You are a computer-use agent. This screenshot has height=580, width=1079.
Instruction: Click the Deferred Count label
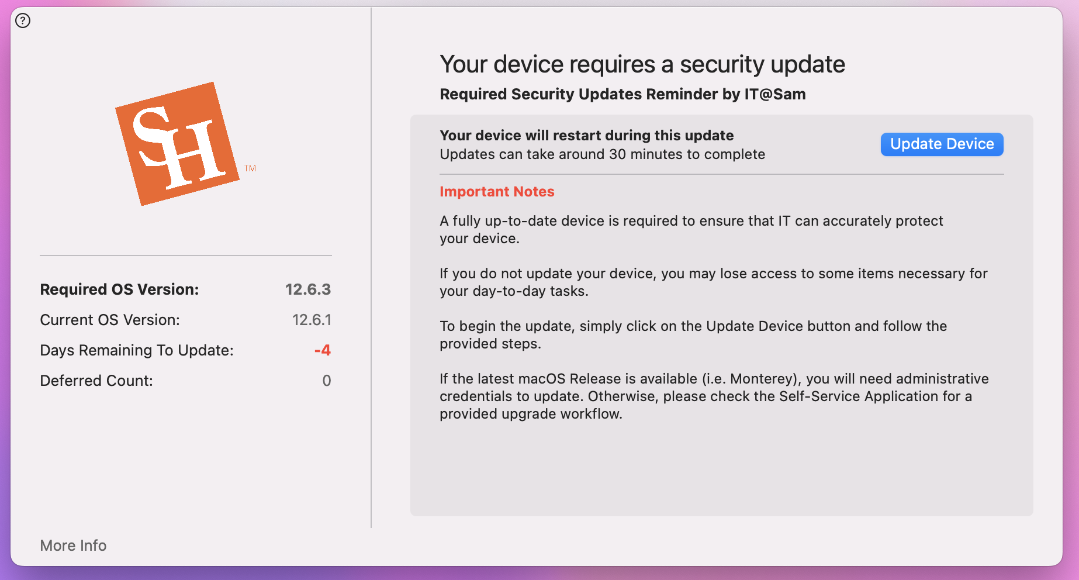(x=96, y=381)
